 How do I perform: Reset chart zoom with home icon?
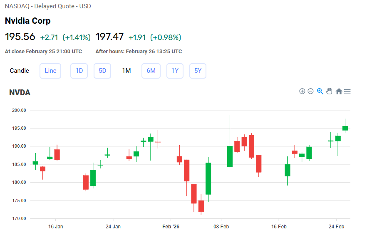[339, 91]
